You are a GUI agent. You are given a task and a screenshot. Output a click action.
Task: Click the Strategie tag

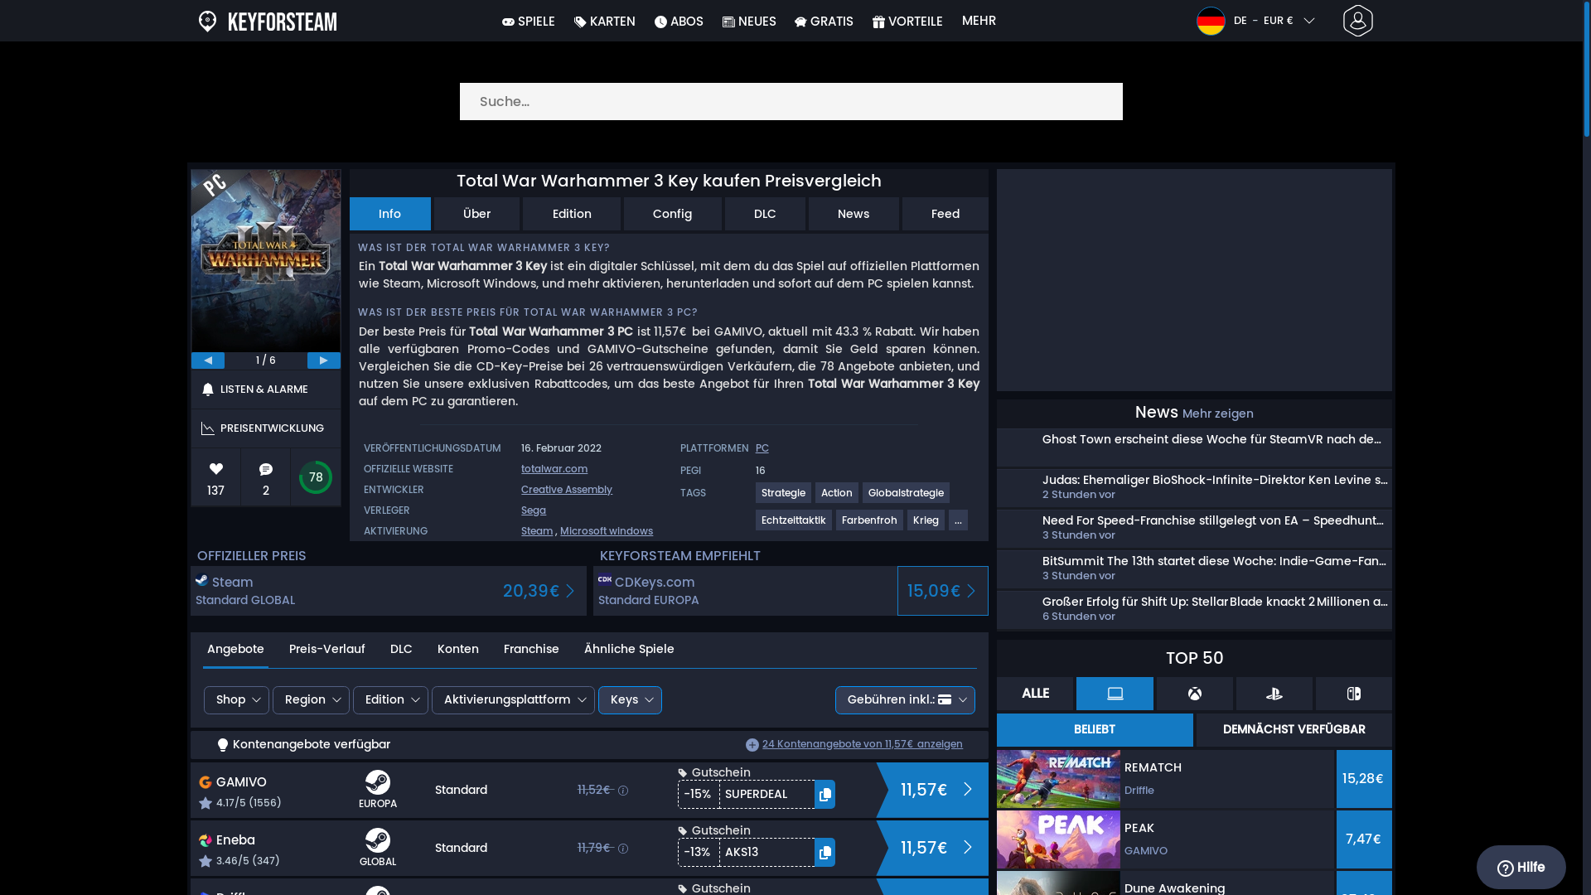pos(783,493)
